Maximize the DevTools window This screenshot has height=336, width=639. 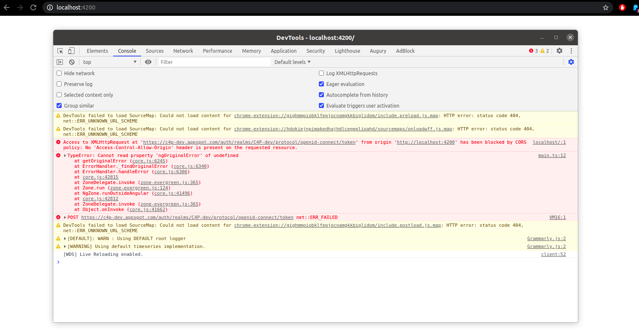coord(556,37)
